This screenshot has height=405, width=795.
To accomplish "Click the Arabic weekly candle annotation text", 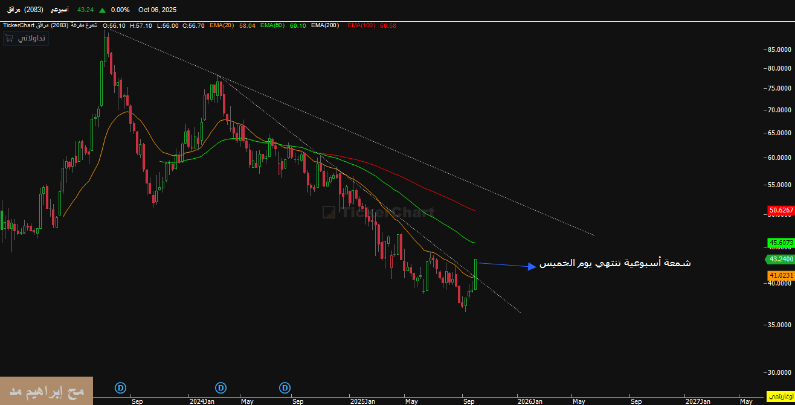I will pyautogui.click(x=615, y=264).
